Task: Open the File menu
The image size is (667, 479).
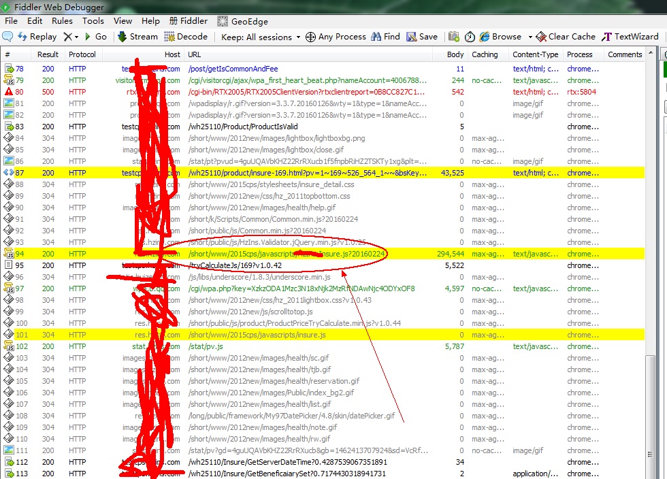Action: pyautogui.click(x=11, y=21)
